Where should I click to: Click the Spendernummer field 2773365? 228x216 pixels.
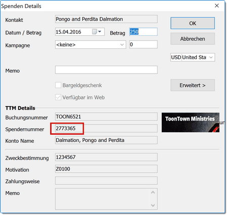(x=106, y=129)
